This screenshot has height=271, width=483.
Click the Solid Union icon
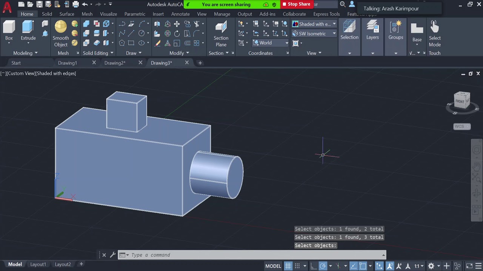pos(86,24)
